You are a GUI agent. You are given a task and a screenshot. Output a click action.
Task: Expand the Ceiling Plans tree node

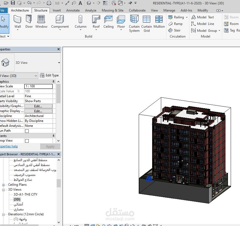point(3,185)
